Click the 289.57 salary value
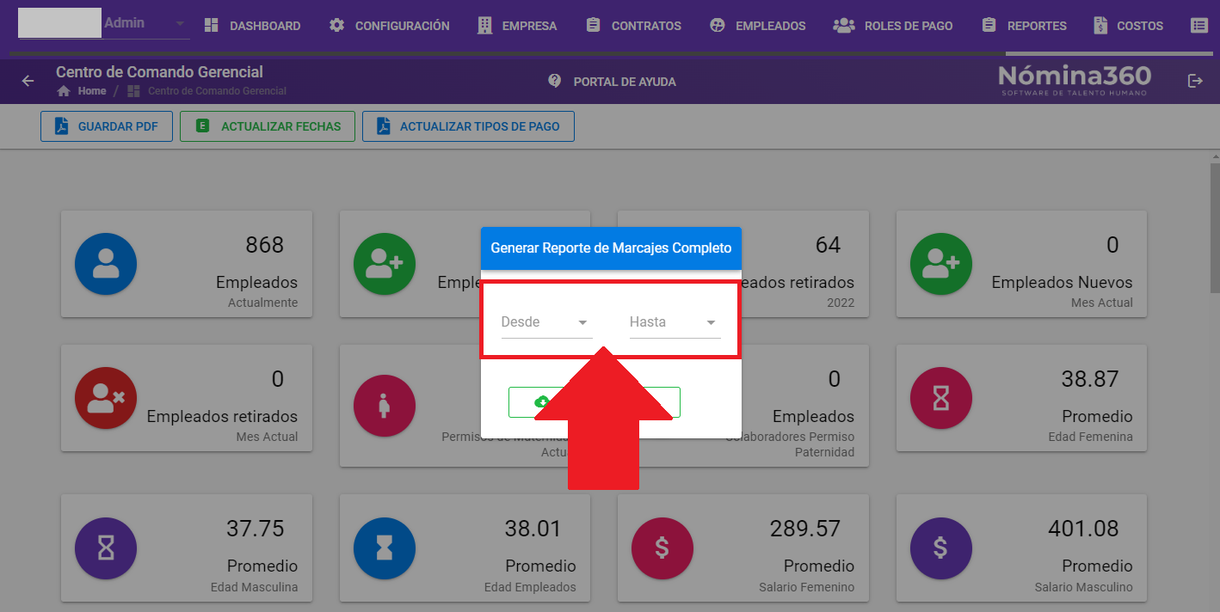Screen dimensions: 1220x612 (x=804, y=529)
